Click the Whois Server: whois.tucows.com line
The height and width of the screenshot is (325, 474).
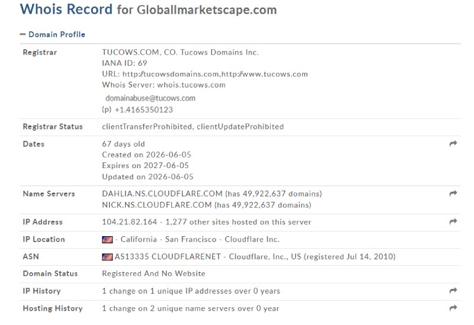click(164, 85)
